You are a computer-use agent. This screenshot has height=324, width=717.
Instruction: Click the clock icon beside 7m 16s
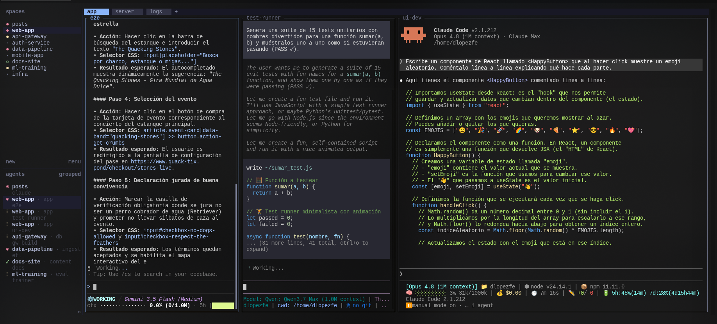pyautogui.click(x=534, y=293)
